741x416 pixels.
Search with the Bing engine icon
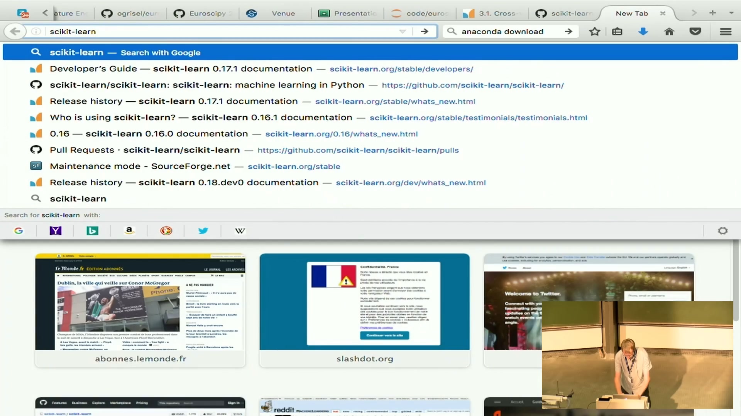pyautogui.click(x=92, y=231)
